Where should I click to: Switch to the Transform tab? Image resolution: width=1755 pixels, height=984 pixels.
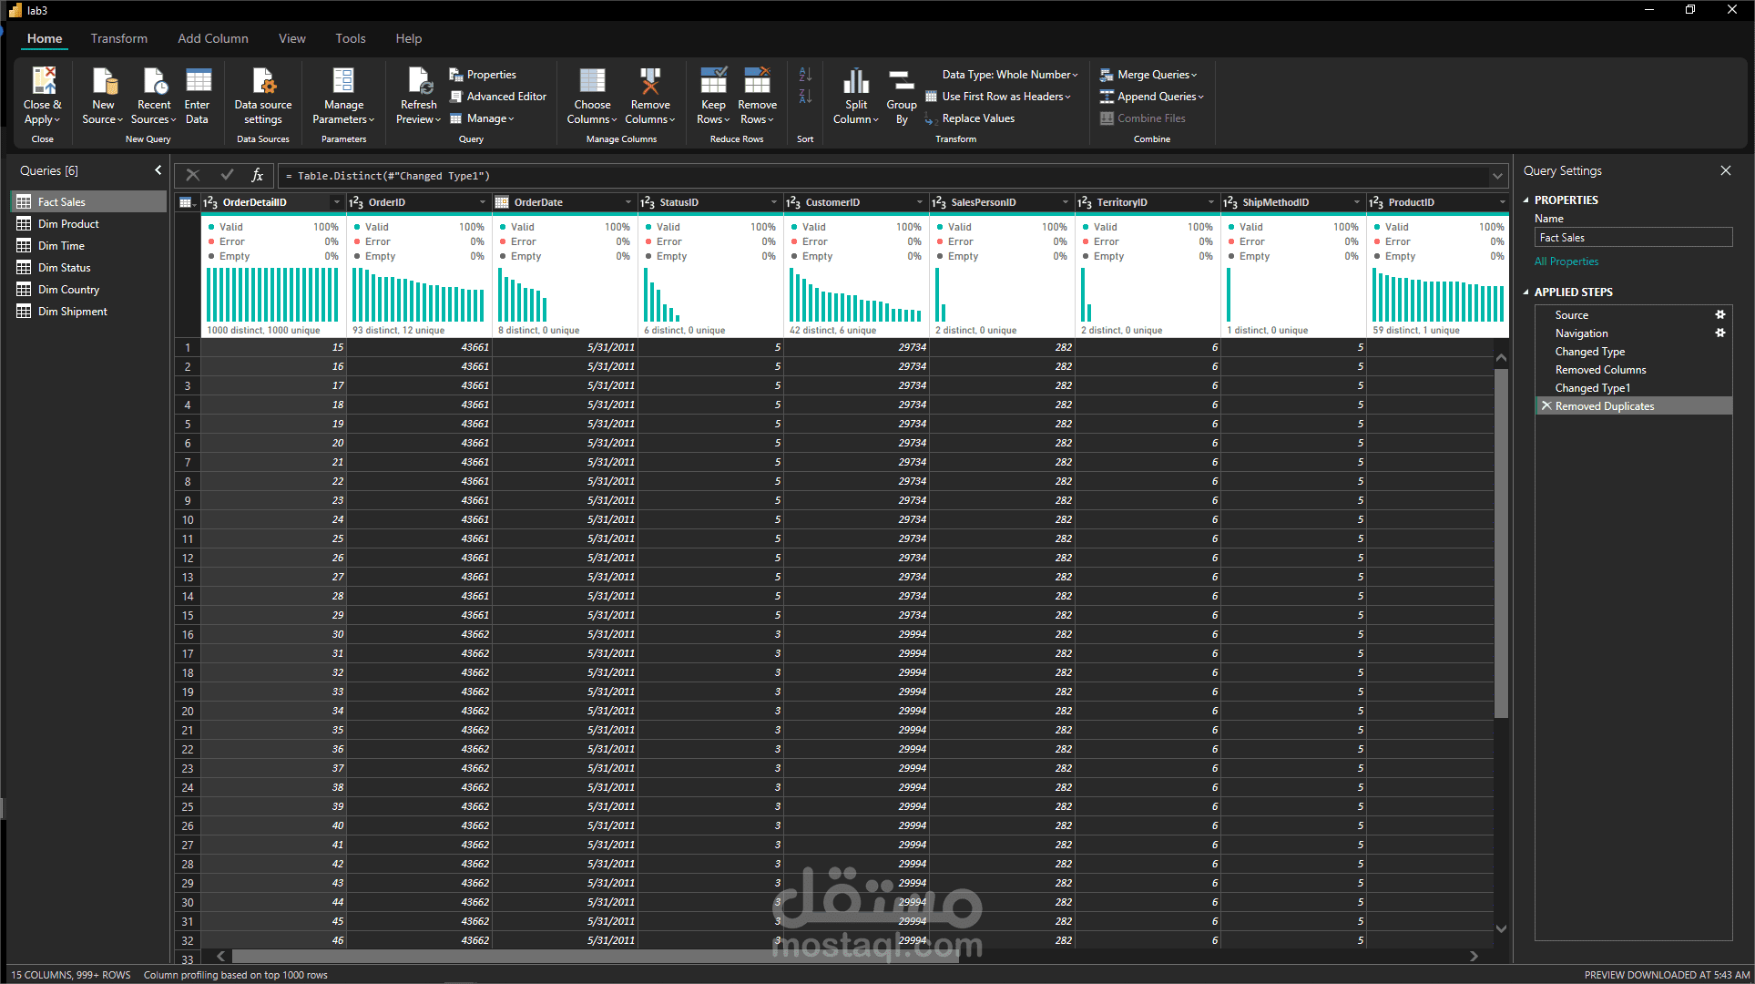[118, 38]
